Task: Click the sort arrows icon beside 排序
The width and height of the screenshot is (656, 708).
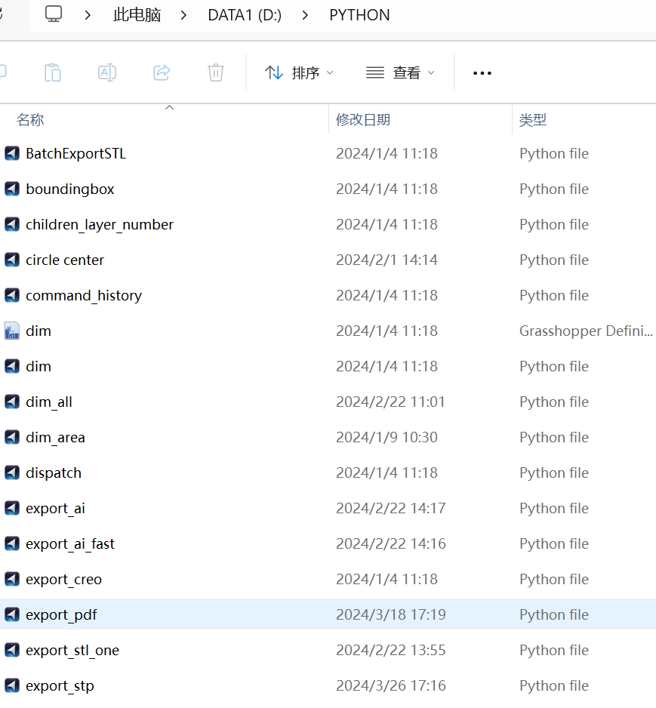Action: (273, 72)
